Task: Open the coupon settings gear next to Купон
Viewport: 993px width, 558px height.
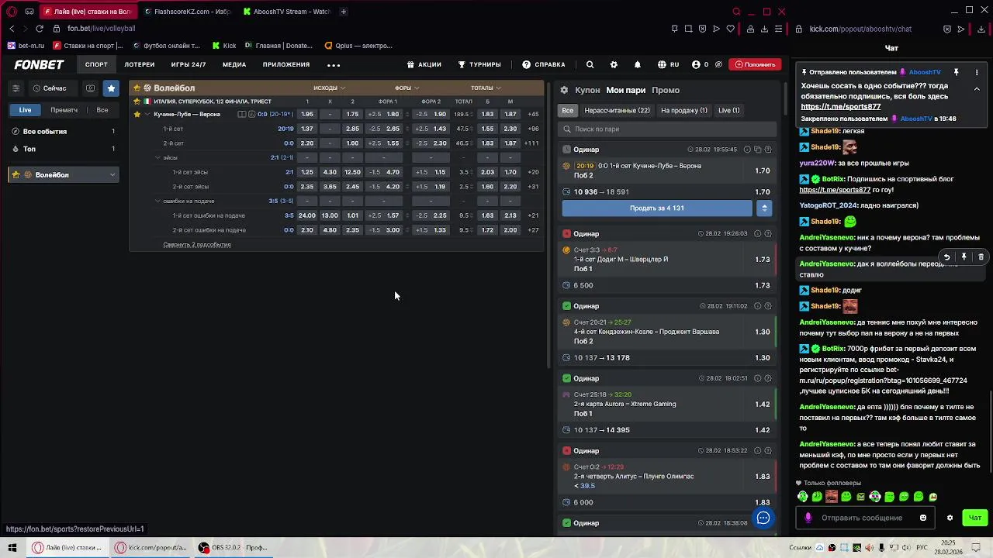Action: click(x=564, y=90)
